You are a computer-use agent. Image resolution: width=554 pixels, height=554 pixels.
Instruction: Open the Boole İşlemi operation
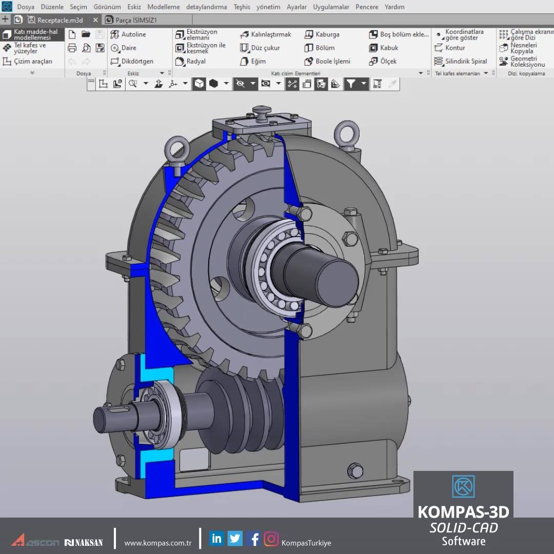coord(327,61)
